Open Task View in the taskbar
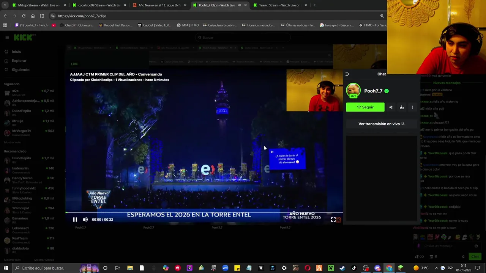This screenshot has width=486, height=273. click(x=117, y=268)
